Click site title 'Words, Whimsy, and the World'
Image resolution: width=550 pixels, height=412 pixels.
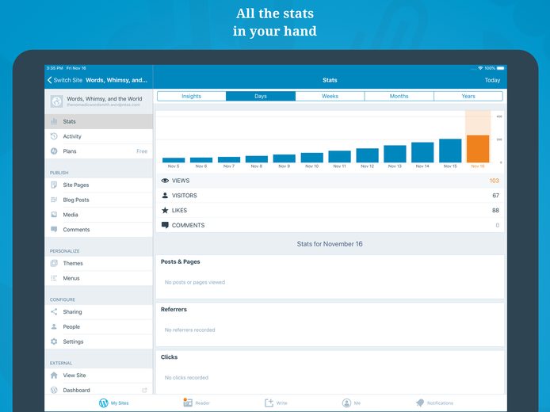(105, 98)
